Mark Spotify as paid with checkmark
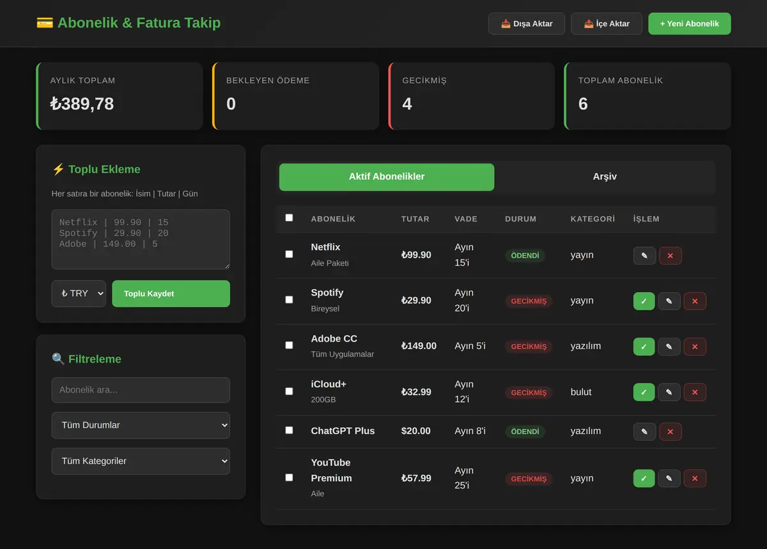Screen dimensions: 767x549 point(644,301)
